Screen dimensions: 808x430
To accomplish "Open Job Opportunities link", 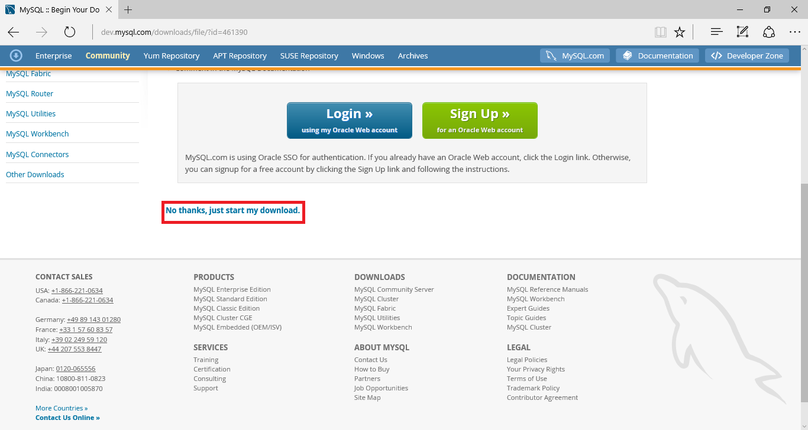I will [381, 388].
